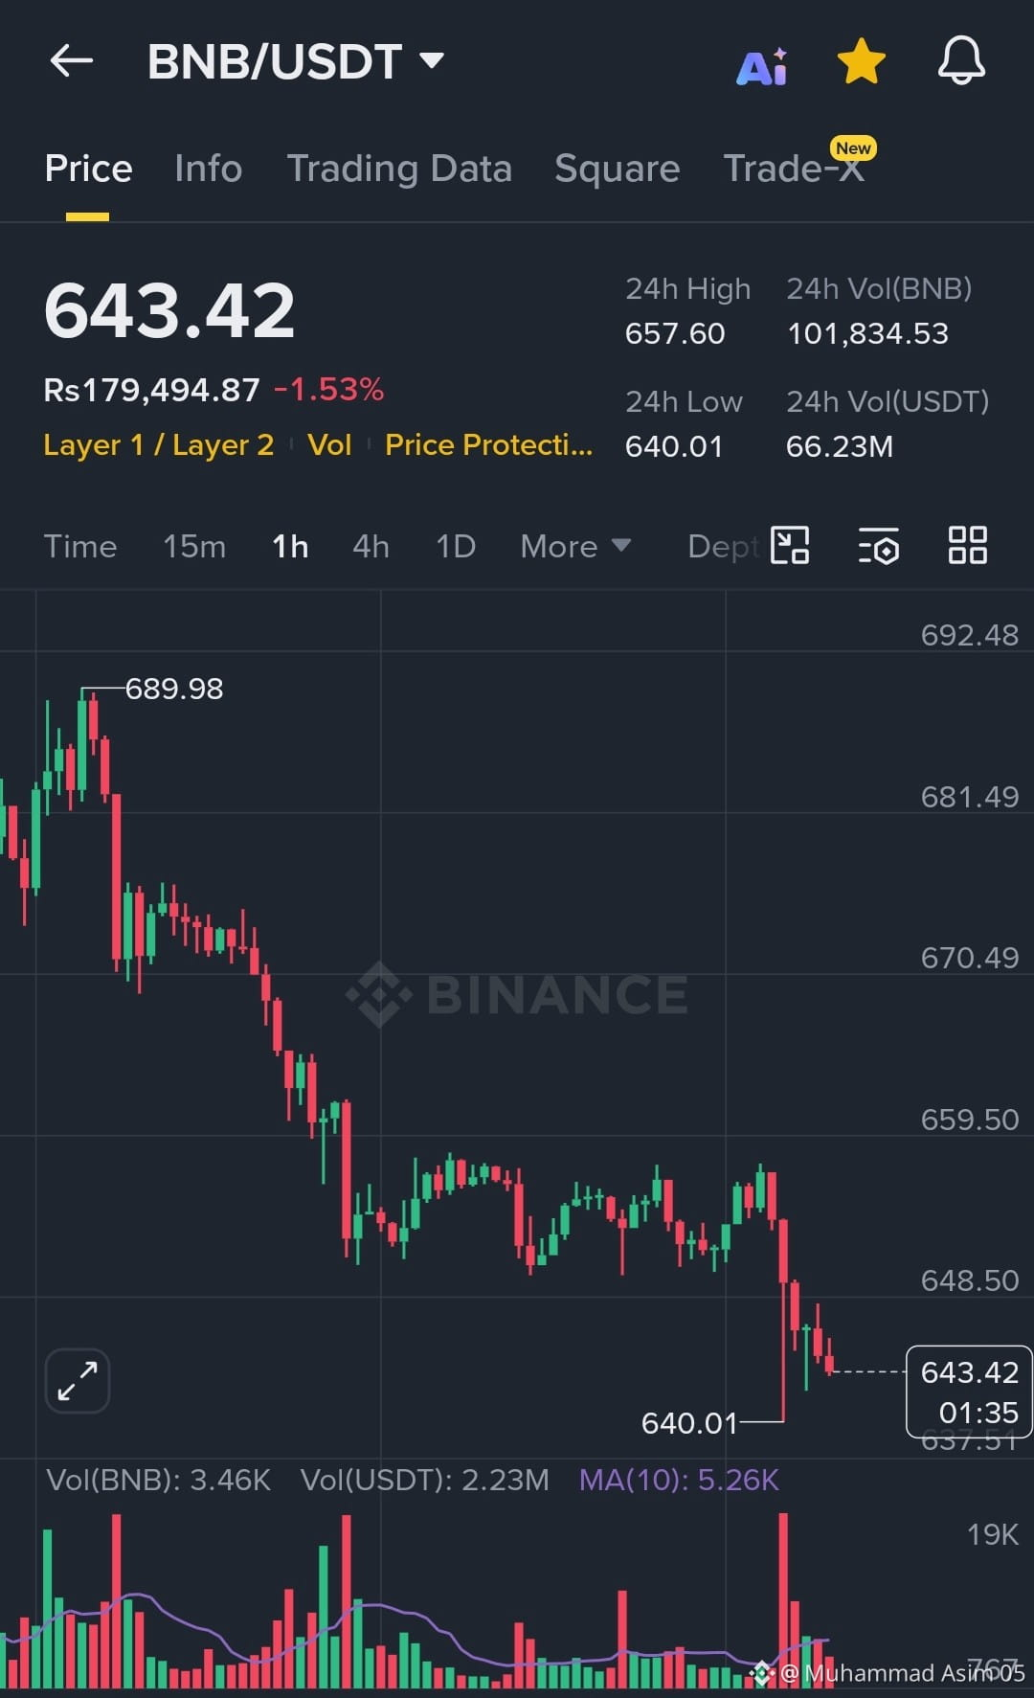Select the 1D chart interval
Image resolution: width=1034 pixels, height=1698 pixels.
[x=456, y=547]
